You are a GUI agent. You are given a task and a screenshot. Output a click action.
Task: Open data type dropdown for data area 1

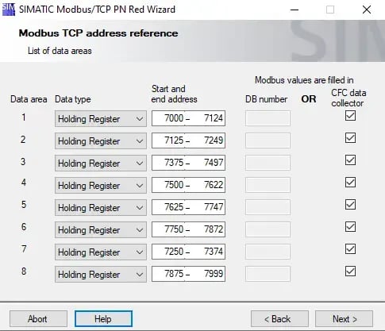101,119
